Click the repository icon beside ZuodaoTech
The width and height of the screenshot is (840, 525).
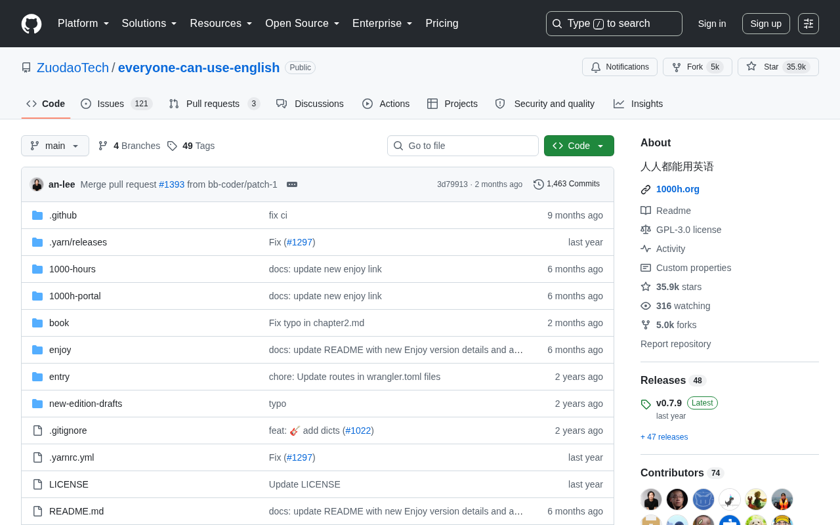click(26, 68)
